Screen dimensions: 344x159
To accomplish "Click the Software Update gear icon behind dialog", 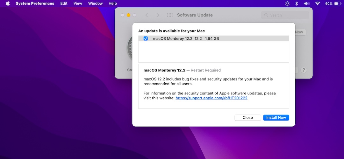I will click(129, 48).
